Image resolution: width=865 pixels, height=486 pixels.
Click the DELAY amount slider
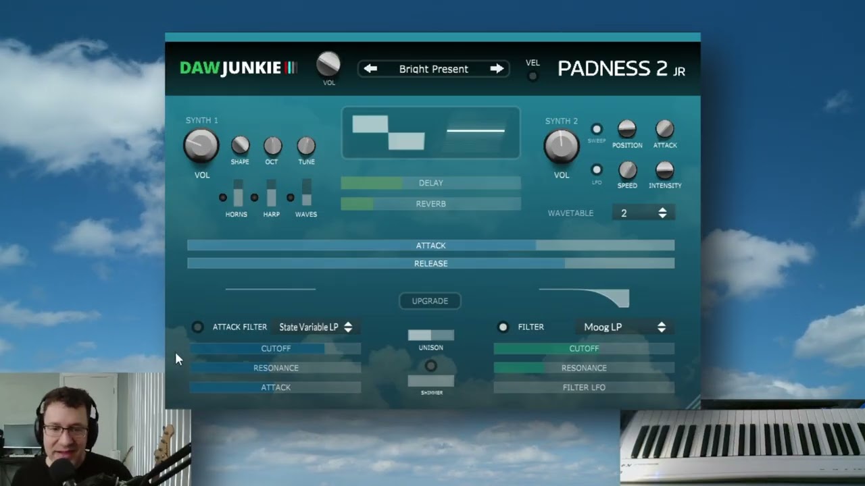point(430,183)
